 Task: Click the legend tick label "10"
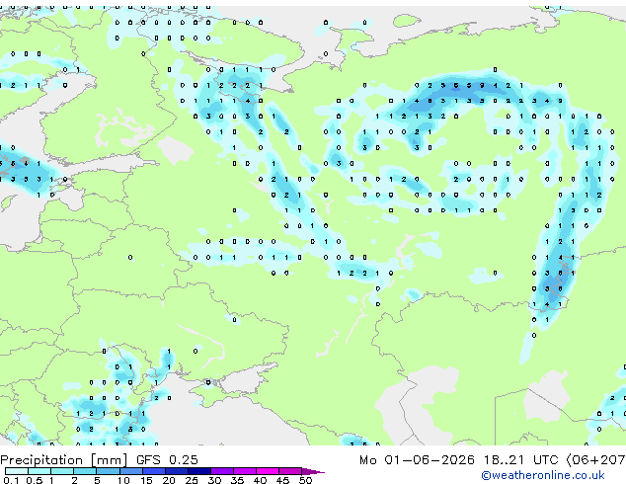click(123, 480)
